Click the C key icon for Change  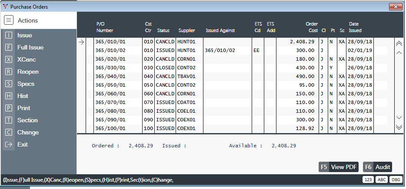coord(9,133)
